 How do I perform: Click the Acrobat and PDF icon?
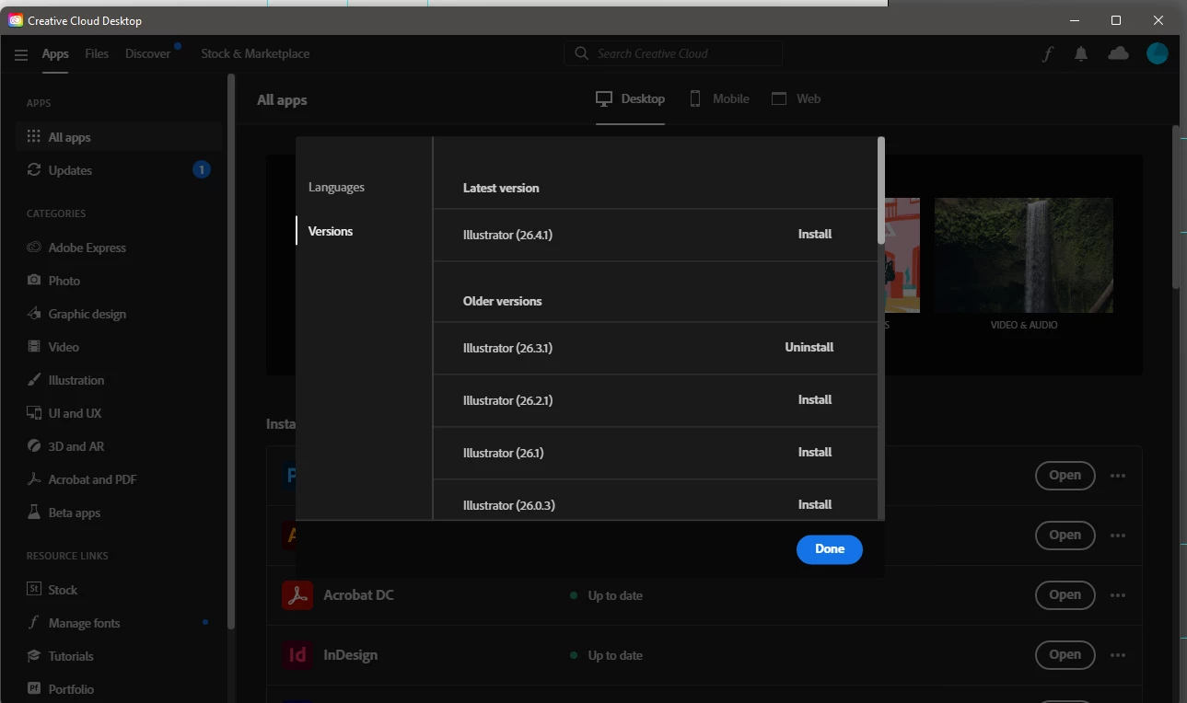34,478
